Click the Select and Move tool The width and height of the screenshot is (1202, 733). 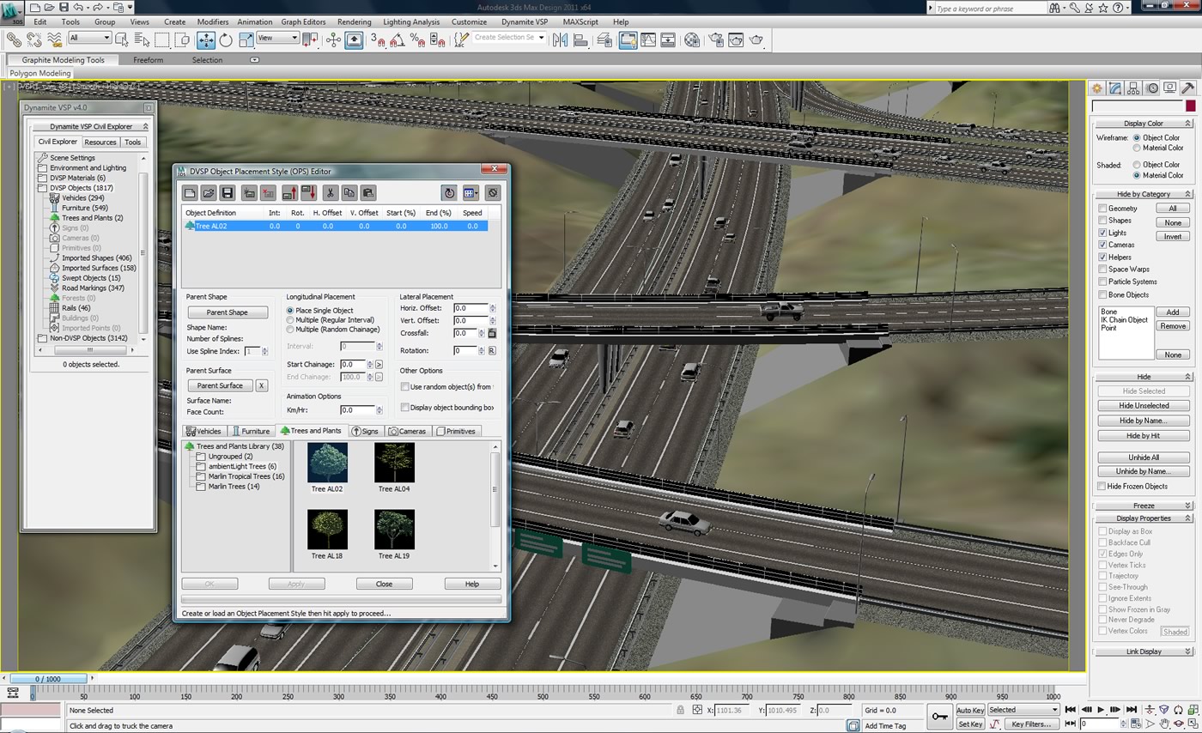click(206, 39)
